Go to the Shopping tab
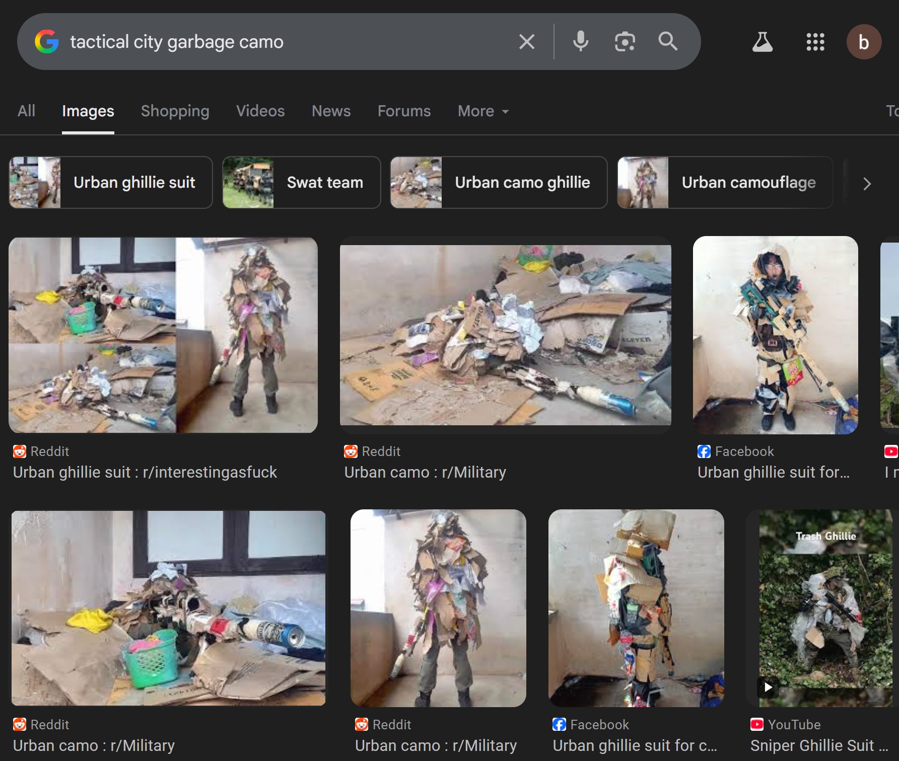The width and height of the screenshot is (899, 761). tap(175, 111)
